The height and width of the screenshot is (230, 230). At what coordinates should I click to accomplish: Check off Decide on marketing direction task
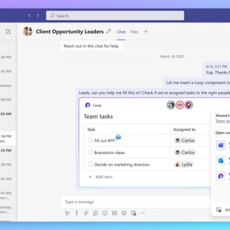(90, 164)
